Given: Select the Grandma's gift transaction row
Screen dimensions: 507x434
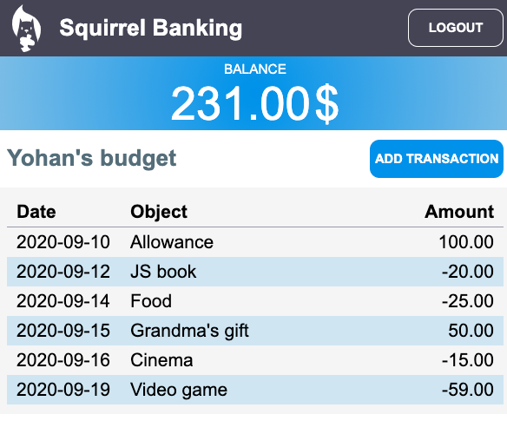Looking at the screenshot, I should coord(255,331).
